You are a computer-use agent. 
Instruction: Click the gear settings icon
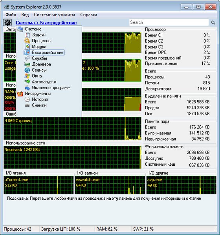[x=7, y=23]
